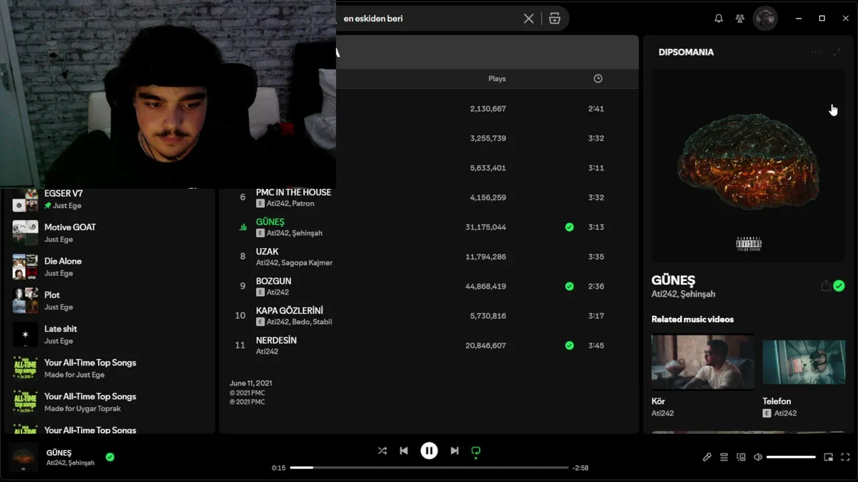The height and width of the screenshot is (482, 858).
Task: Open artist Bedo from KAPA GÖZLERİNİ row
Action: (300, 321)
